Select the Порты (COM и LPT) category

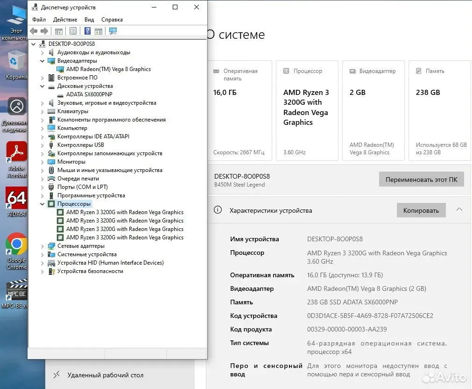[x=83, y=187]
